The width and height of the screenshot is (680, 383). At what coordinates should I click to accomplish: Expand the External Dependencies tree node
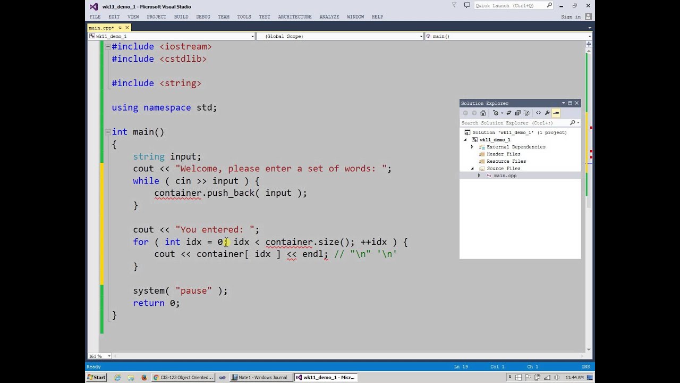(x=472, y=147)
